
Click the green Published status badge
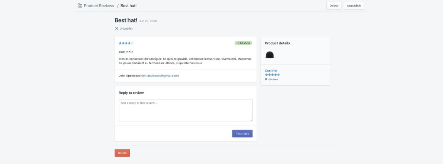(243, 43)
